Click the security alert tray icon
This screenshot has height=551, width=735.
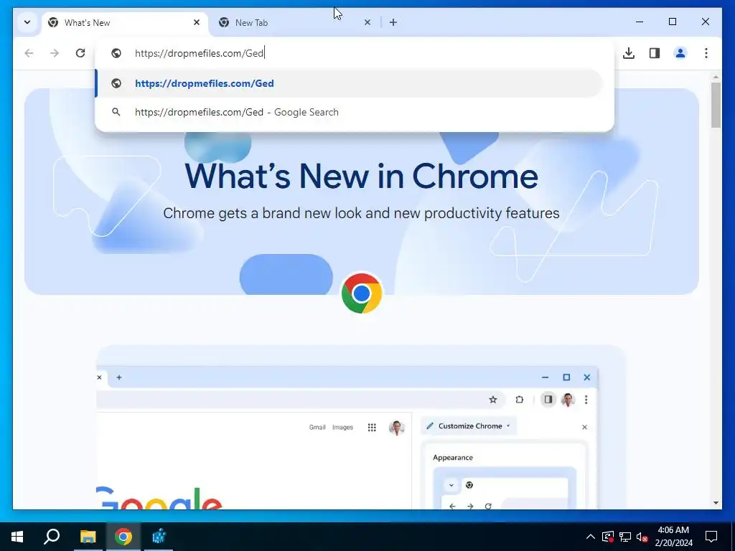tap(608, 537)
